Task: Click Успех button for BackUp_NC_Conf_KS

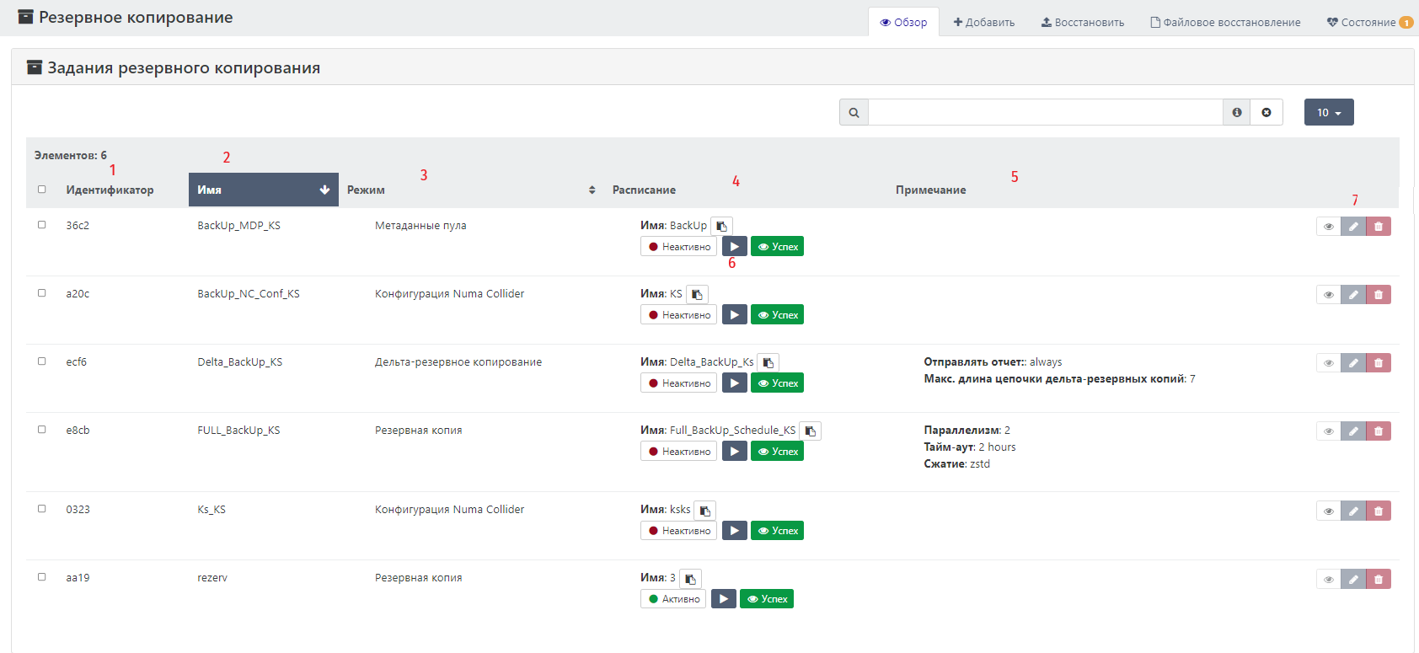Action: click(x=777, y=315)
